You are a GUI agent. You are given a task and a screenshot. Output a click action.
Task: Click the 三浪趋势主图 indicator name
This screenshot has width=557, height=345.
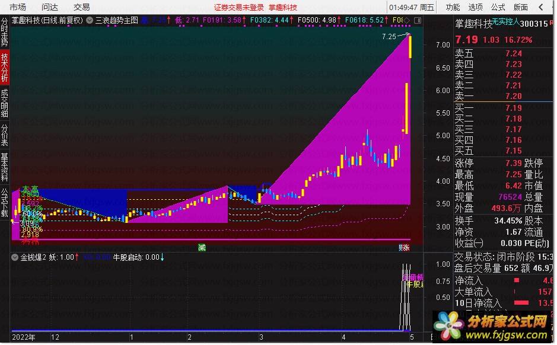tap(116, 21)
